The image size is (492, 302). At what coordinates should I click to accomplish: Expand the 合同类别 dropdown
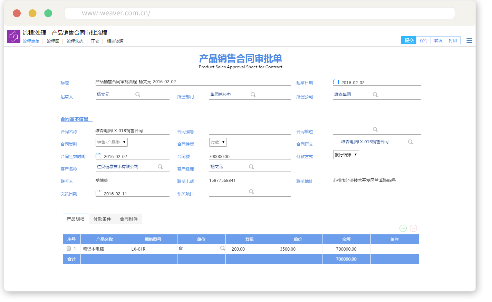point(112,143)
